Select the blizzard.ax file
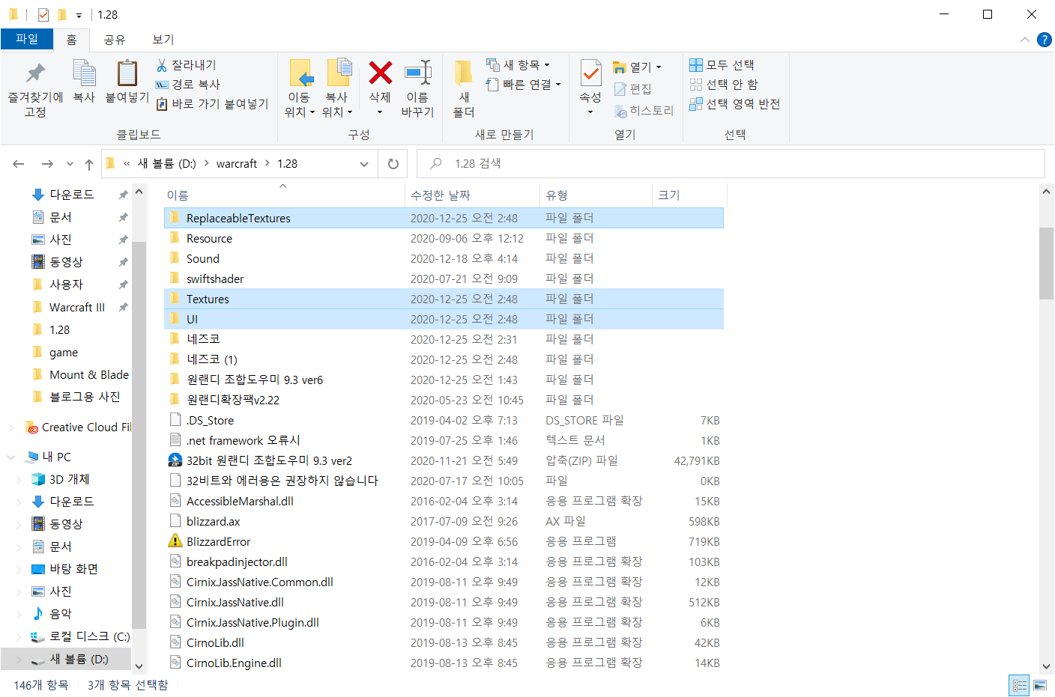This screenshot has width=1055, height=697. tap(444, 521)
